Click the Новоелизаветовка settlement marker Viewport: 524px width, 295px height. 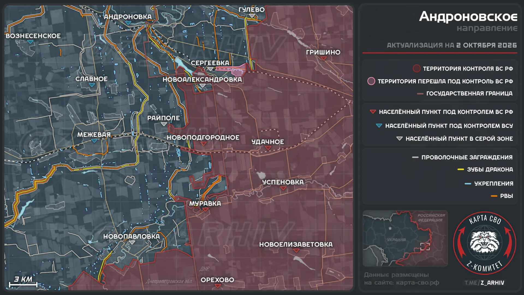296,251
